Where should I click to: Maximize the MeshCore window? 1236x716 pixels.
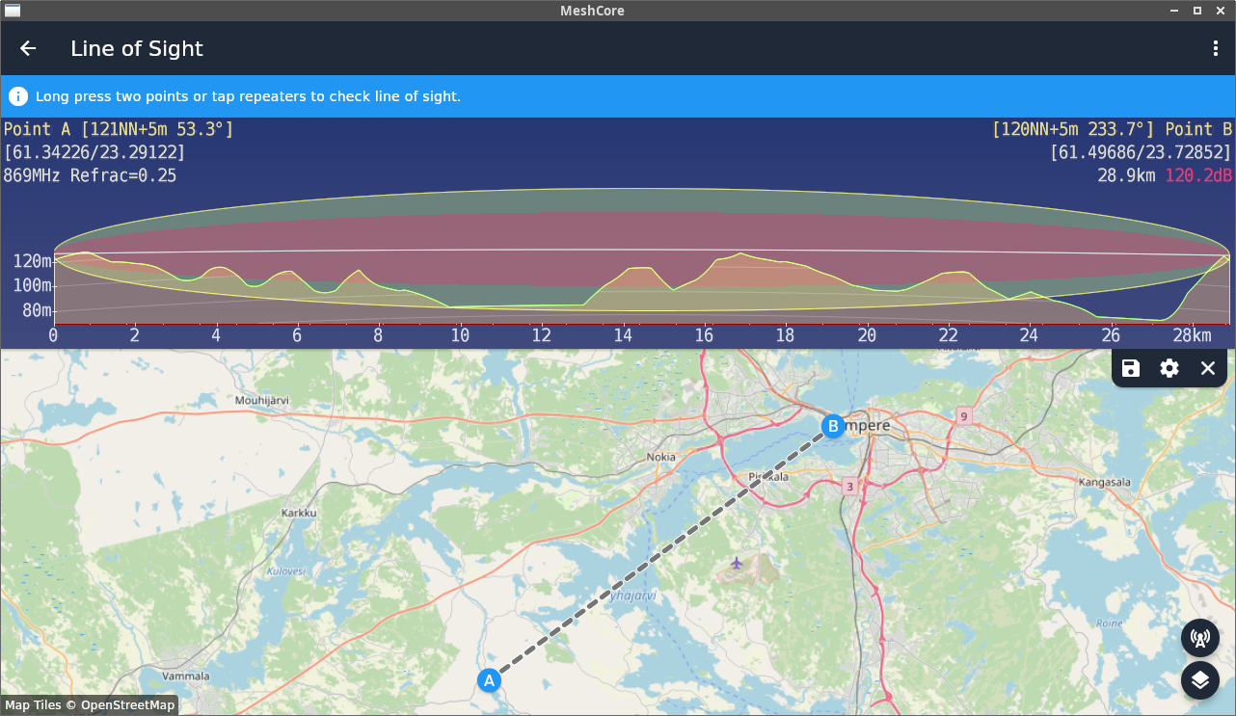pyautogui.click(x=1197, y=11)
